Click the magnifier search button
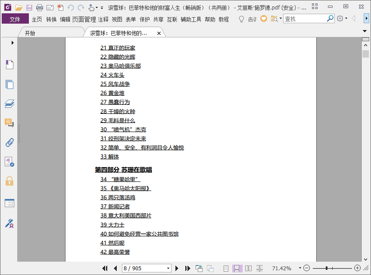The height and width of the screenshot is (275, 371). coord(330,18)
